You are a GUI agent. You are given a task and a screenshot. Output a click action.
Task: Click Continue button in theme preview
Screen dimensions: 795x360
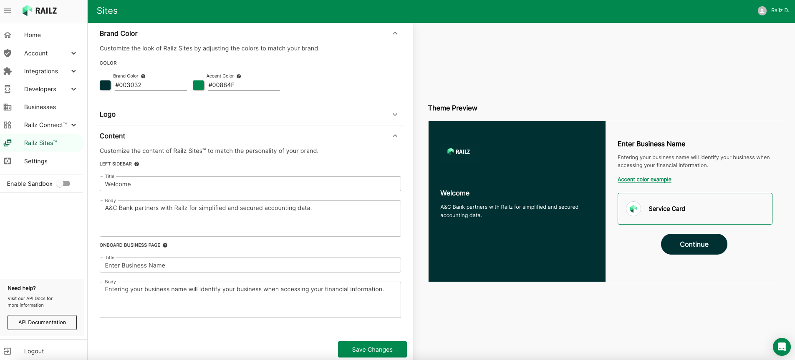[x=694, y=244]
